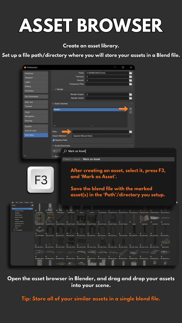This screenshot has height=323, width=182.
Task: Open folder browser for asset library Path
Action: pos(131,132)
